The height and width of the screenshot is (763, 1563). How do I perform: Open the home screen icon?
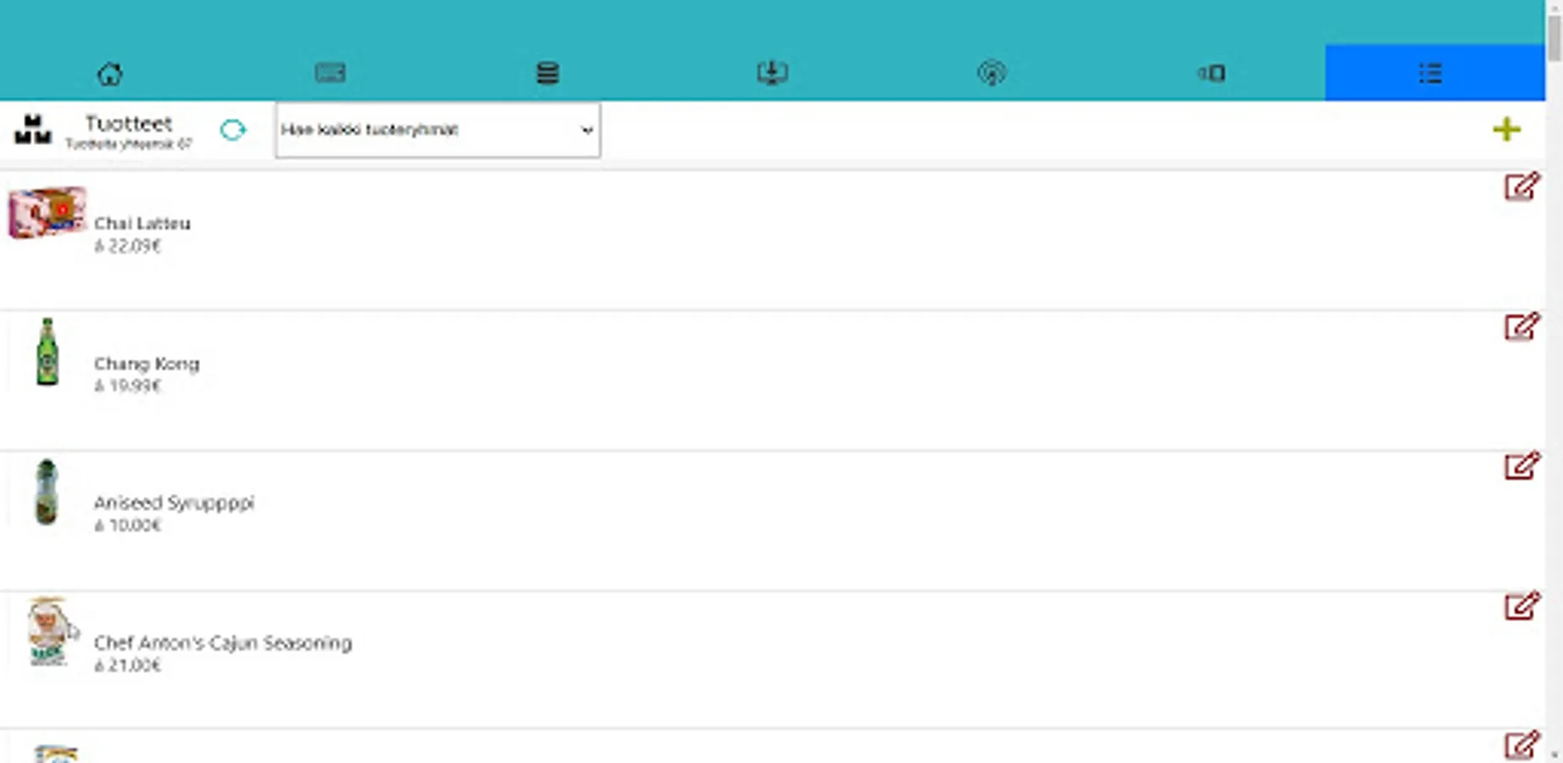pos(111,74)
